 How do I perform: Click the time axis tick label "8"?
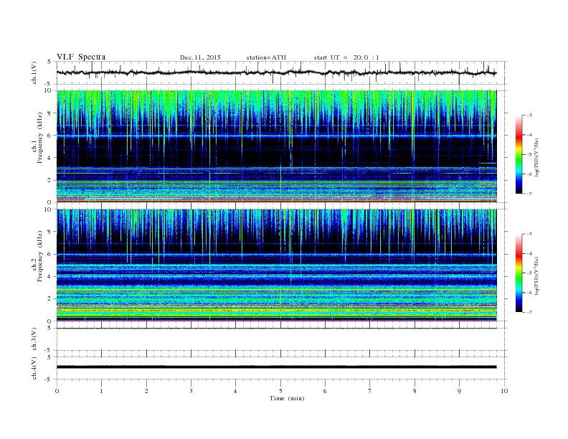[x=415, y=391]
